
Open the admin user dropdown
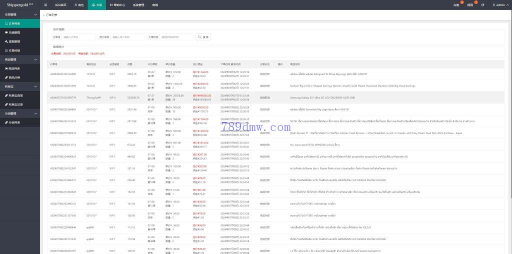[500, 4]
